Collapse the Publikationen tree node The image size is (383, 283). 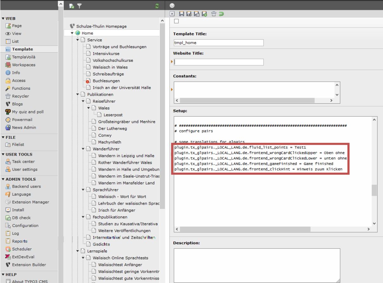[x=78, y=94]
